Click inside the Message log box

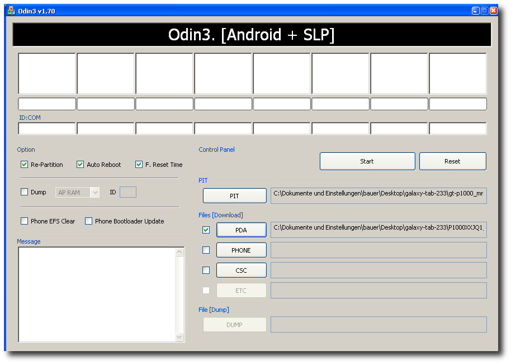(x=97, y=295)
